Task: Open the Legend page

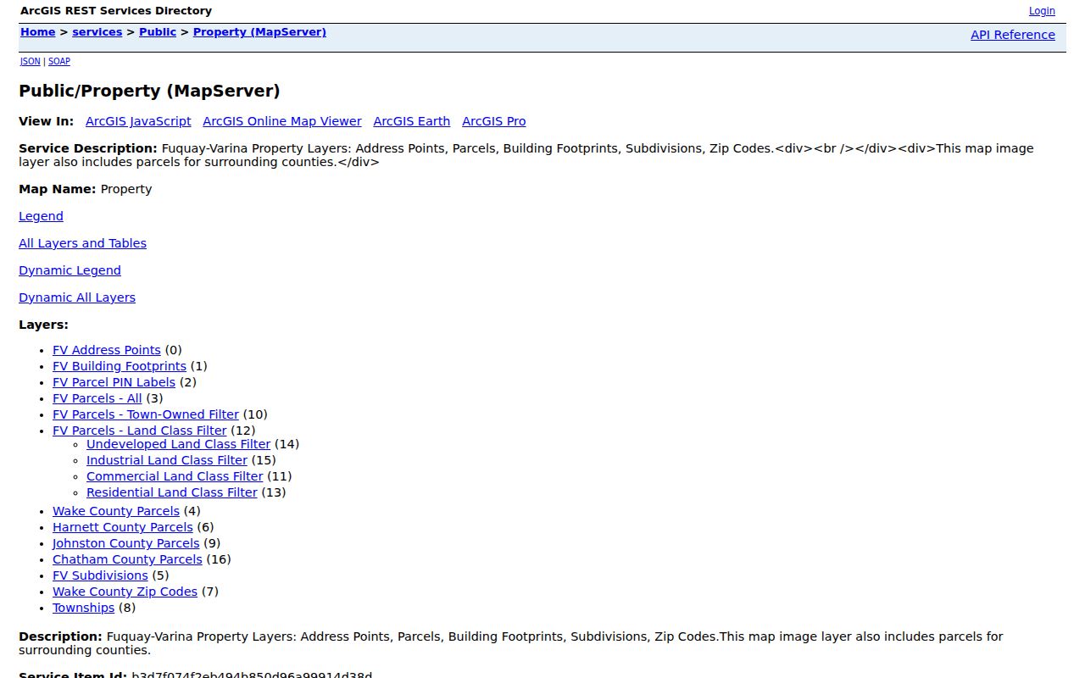Action: [x=41, y=216]
